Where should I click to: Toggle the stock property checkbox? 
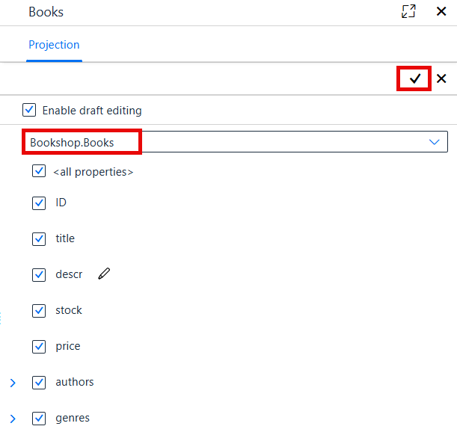click(39, 311)
